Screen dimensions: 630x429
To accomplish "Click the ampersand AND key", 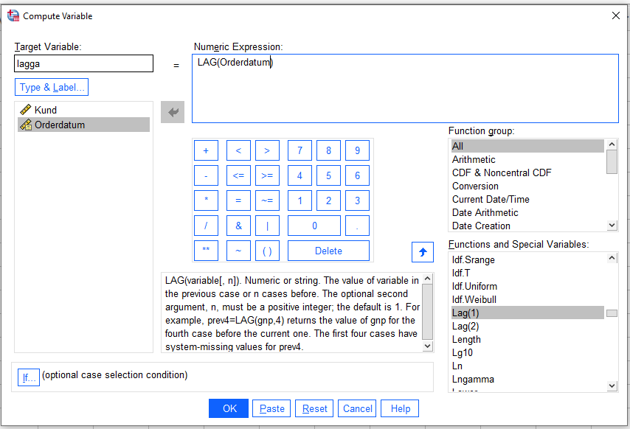I will click(x=239, y=226).
